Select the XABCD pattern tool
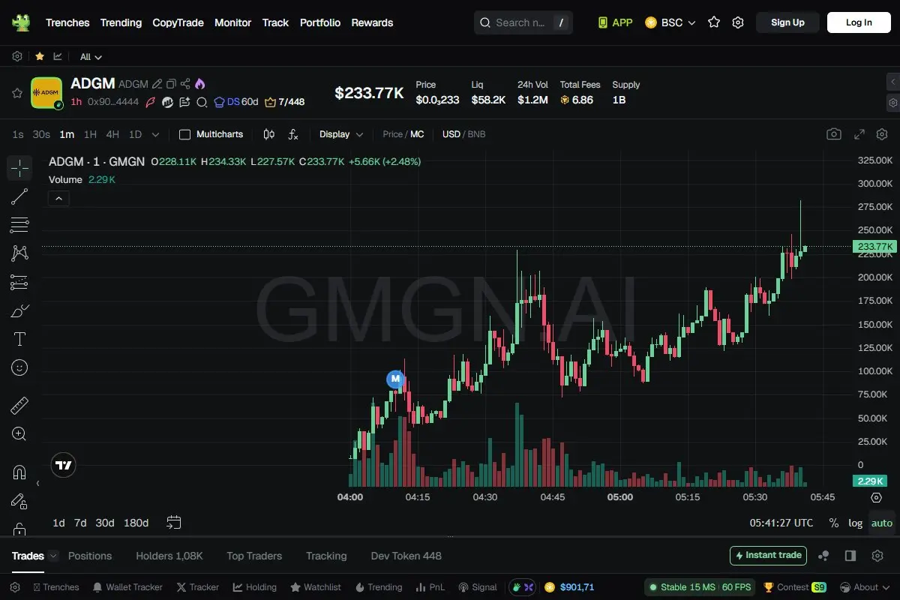 tap(19, 253)
